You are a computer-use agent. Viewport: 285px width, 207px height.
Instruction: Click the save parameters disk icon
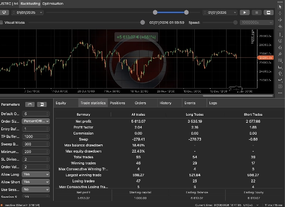pos(42,104)
